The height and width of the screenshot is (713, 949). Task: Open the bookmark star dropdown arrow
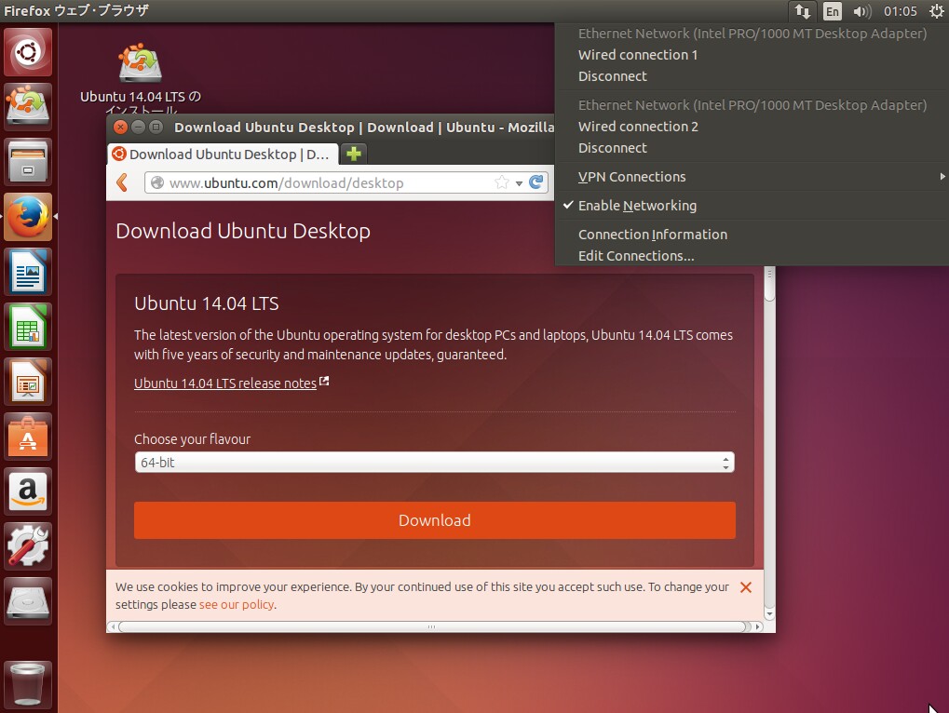(x=518, y=182)
